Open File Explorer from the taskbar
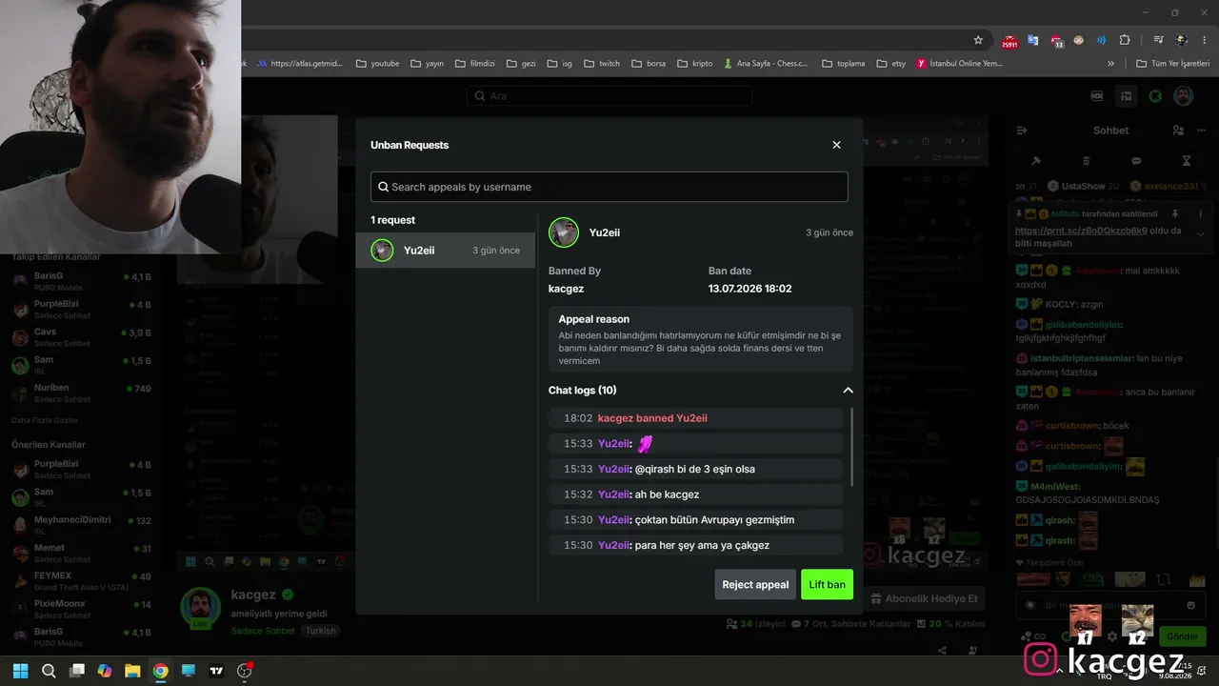Viewport: 1219px width, 686px height. (132, 671)
